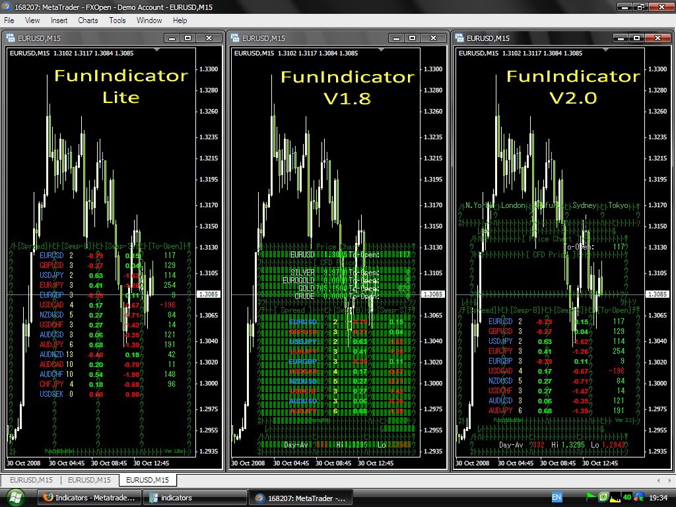Image resolution: width=676 pixels, height=507 pixels.
Task: Open the View menu
Action: tap(32, 20)
